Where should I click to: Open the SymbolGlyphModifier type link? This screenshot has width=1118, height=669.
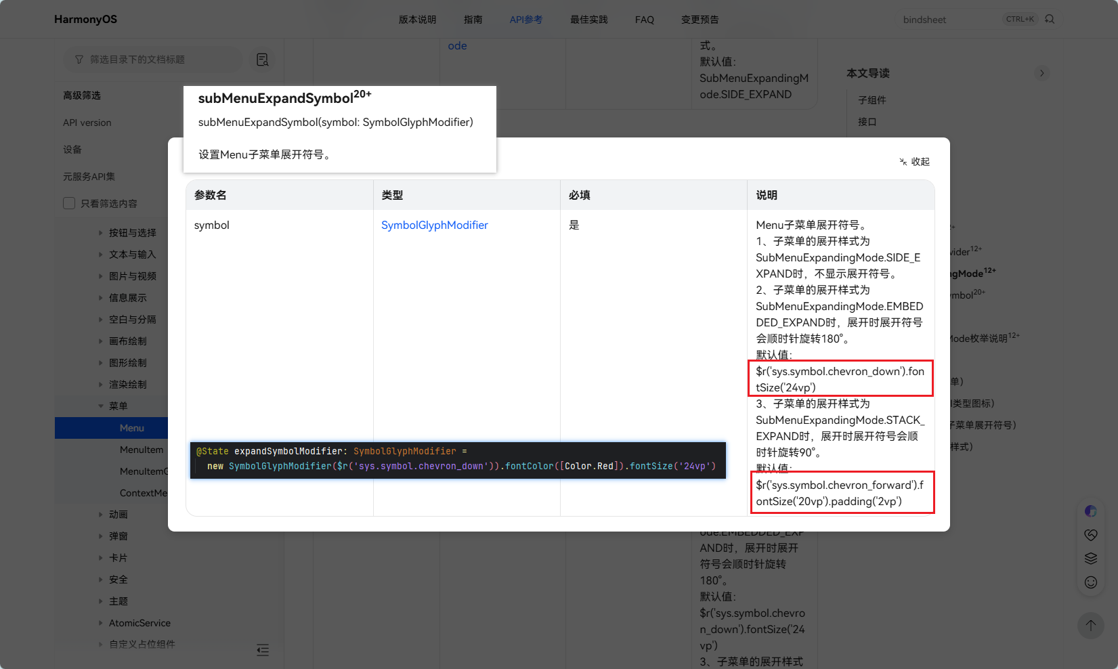(x=434, y=225)
